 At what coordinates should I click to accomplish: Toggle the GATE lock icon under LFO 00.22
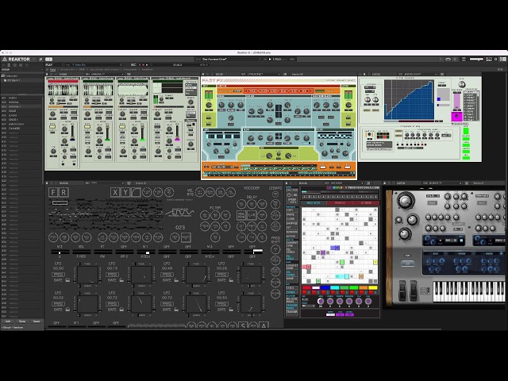pos(67,310)
